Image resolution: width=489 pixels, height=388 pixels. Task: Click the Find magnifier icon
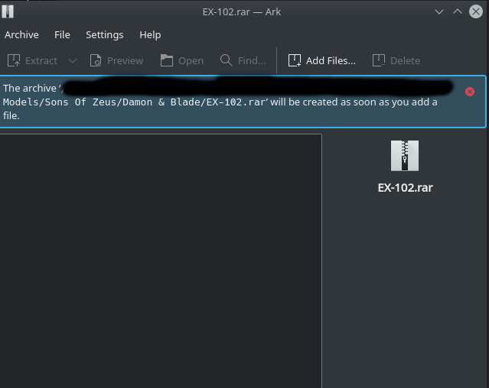tap(226, 60)
